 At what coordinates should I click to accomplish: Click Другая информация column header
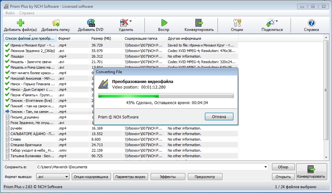click(202, 38)
